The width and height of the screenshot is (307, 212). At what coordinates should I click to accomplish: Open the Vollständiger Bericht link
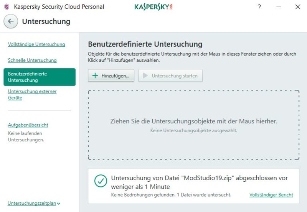coord(271,195)
